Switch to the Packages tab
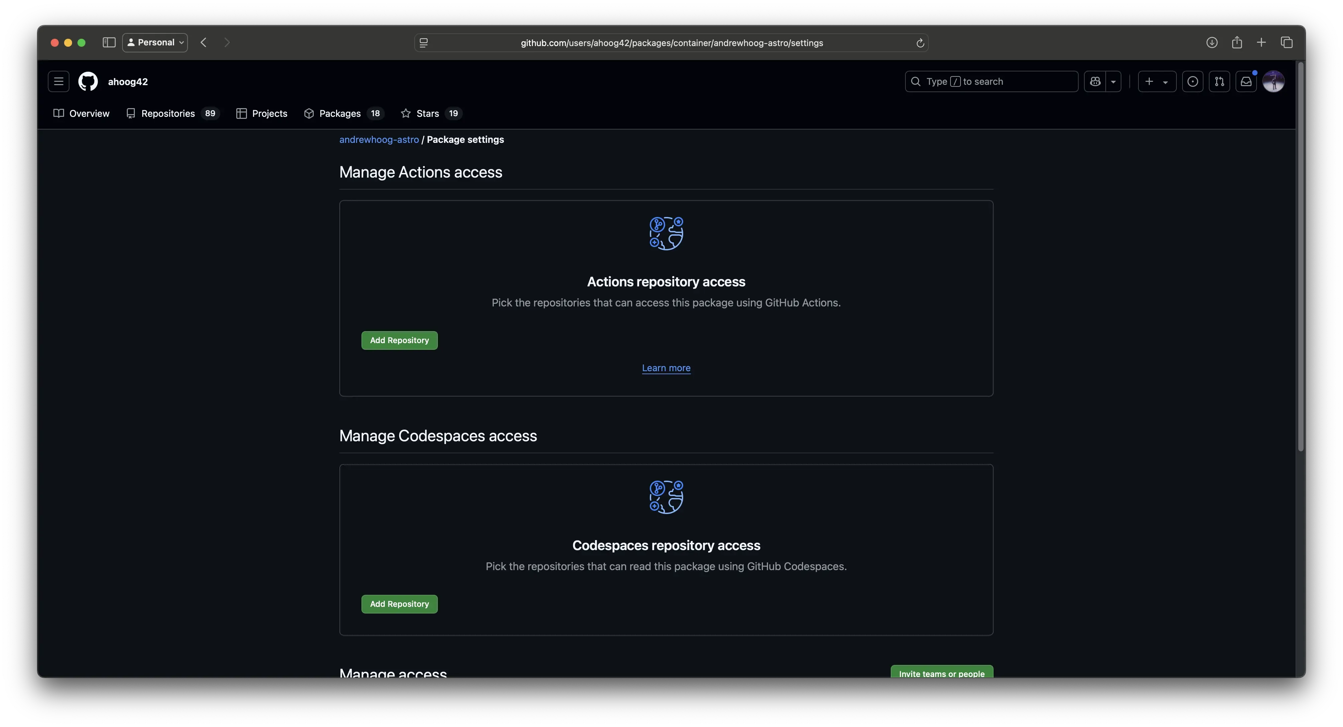Image resolution: width=1343 pixels, height=727 pixels. click(x=344, y=113)
